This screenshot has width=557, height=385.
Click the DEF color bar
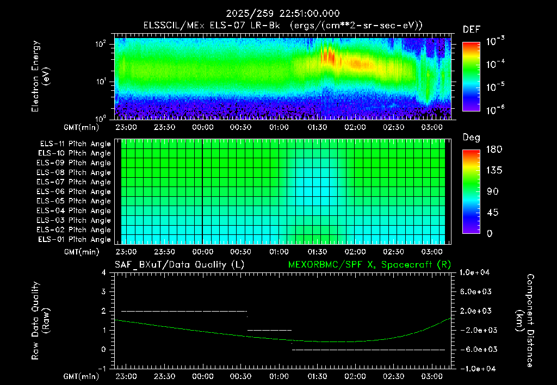[x=471, y=77]
